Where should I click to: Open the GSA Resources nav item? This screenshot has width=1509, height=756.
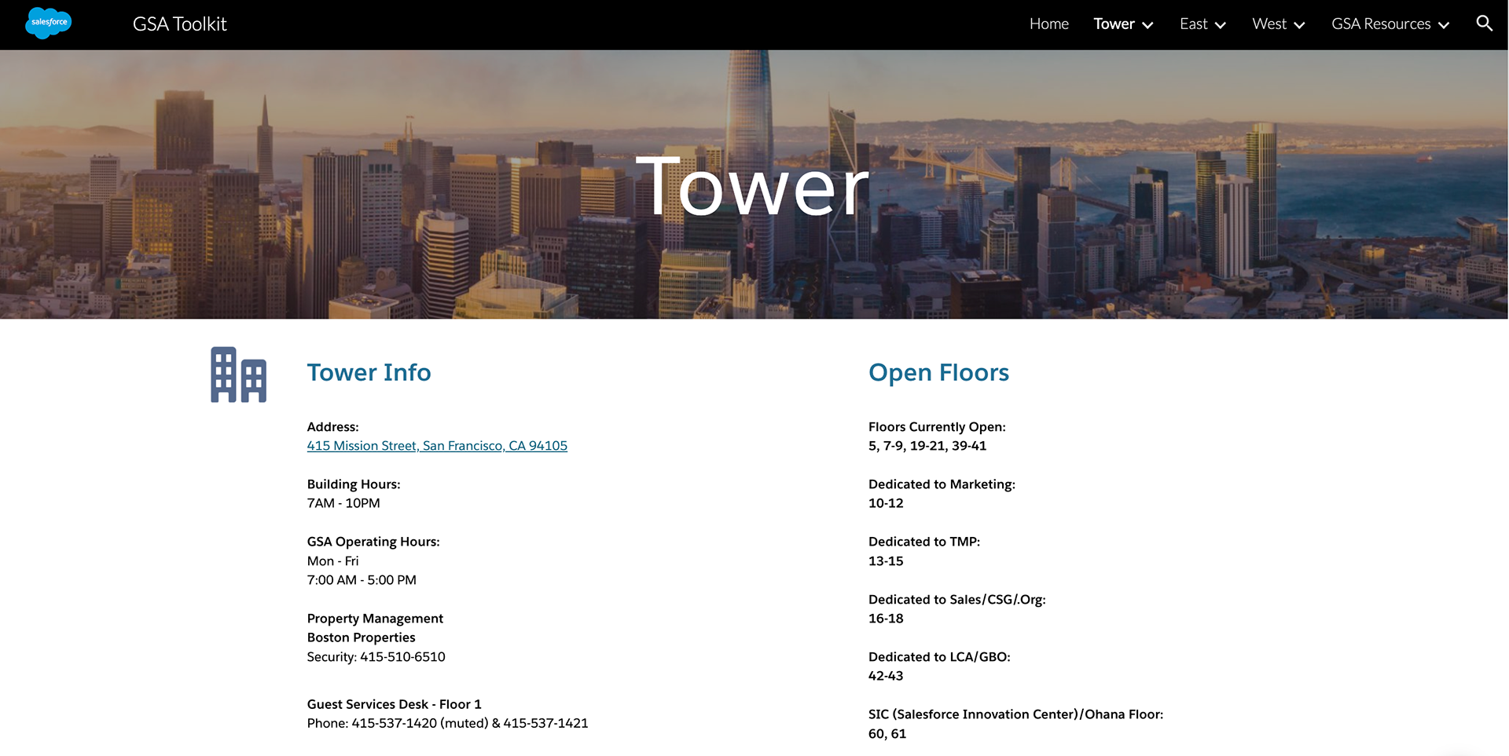[1381, 24]
